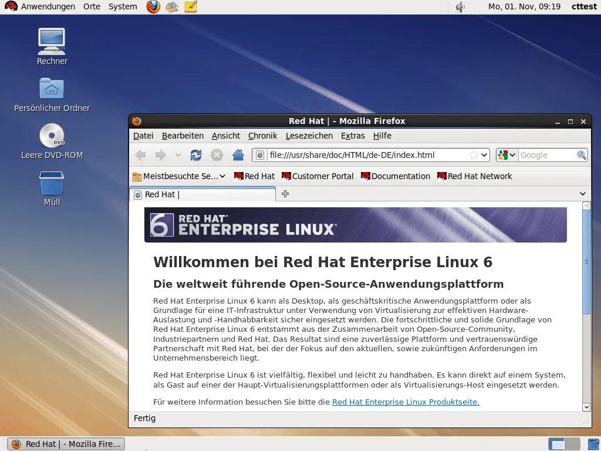Screen dimensions: 601x451
Task: Click the Firefox icon in the window title bar
Action: click(136, 121)
